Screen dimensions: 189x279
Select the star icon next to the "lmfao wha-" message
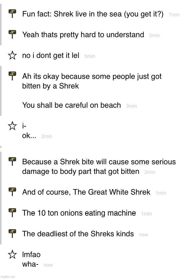click(x=12, y=254)
